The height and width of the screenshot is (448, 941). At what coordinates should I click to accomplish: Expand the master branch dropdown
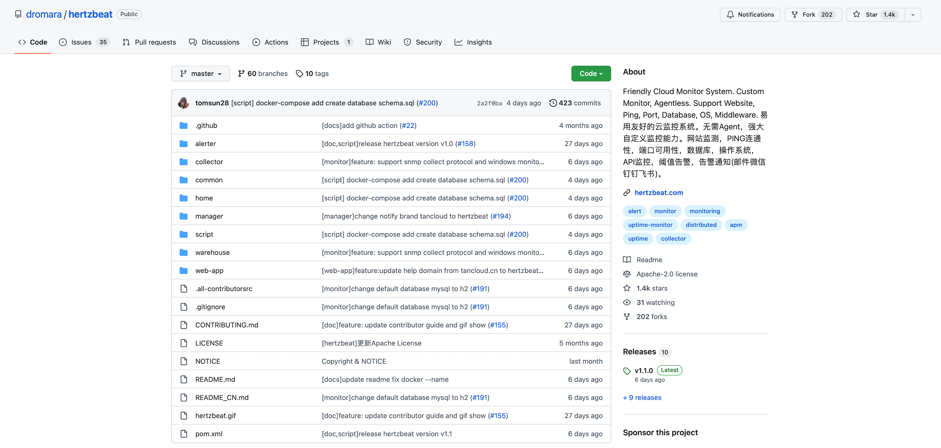coord(201,74)
